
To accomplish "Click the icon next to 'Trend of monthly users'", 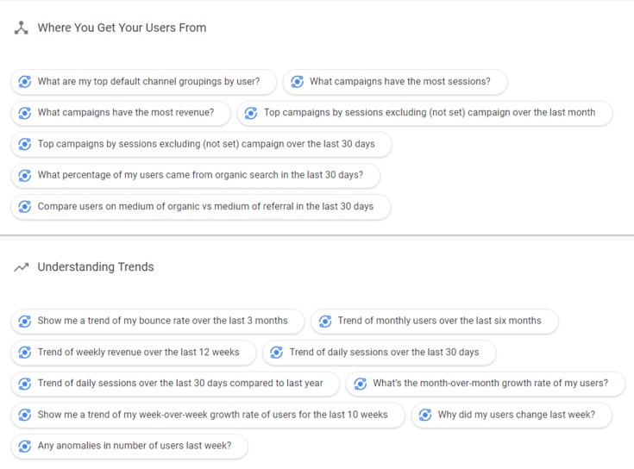I will click(325, 321).
